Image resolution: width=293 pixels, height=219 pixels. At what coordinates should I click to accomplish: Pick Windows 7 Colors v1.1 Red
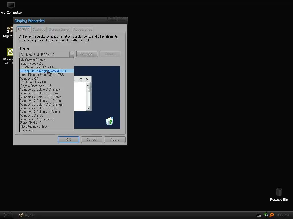47,108
